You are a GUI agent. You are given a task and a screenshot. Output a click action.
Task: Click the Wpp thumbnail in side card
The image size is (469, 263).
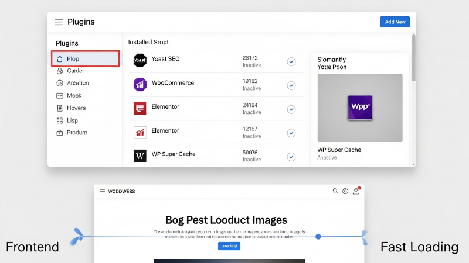pos(360,108)
